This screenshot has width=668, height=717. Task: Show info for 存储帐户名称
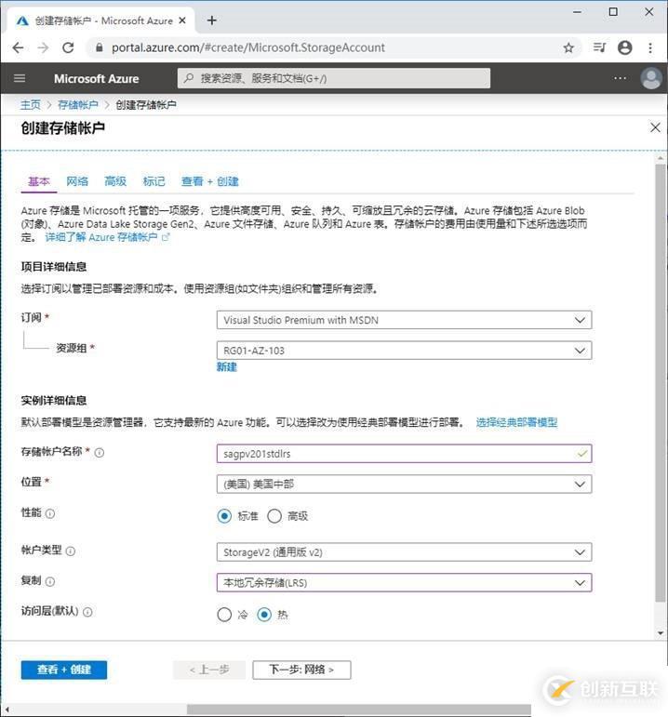[x=100, y=453]
